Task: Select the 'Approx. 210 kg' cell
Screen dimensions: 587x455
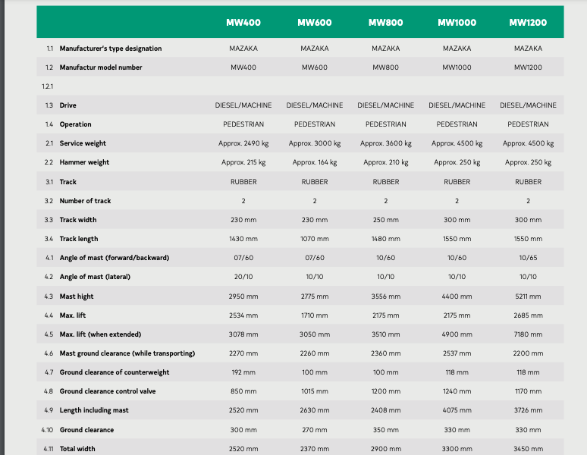Action: [x=385, y=162]
